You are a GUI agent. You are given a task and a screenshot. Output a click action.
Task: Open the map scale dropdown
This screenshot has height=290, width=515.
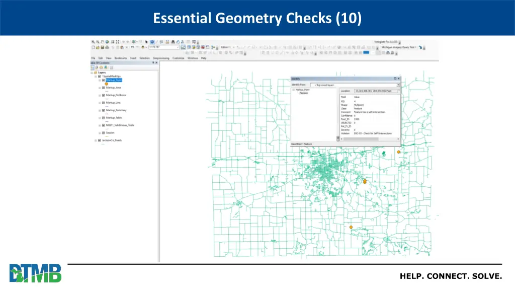178,48
